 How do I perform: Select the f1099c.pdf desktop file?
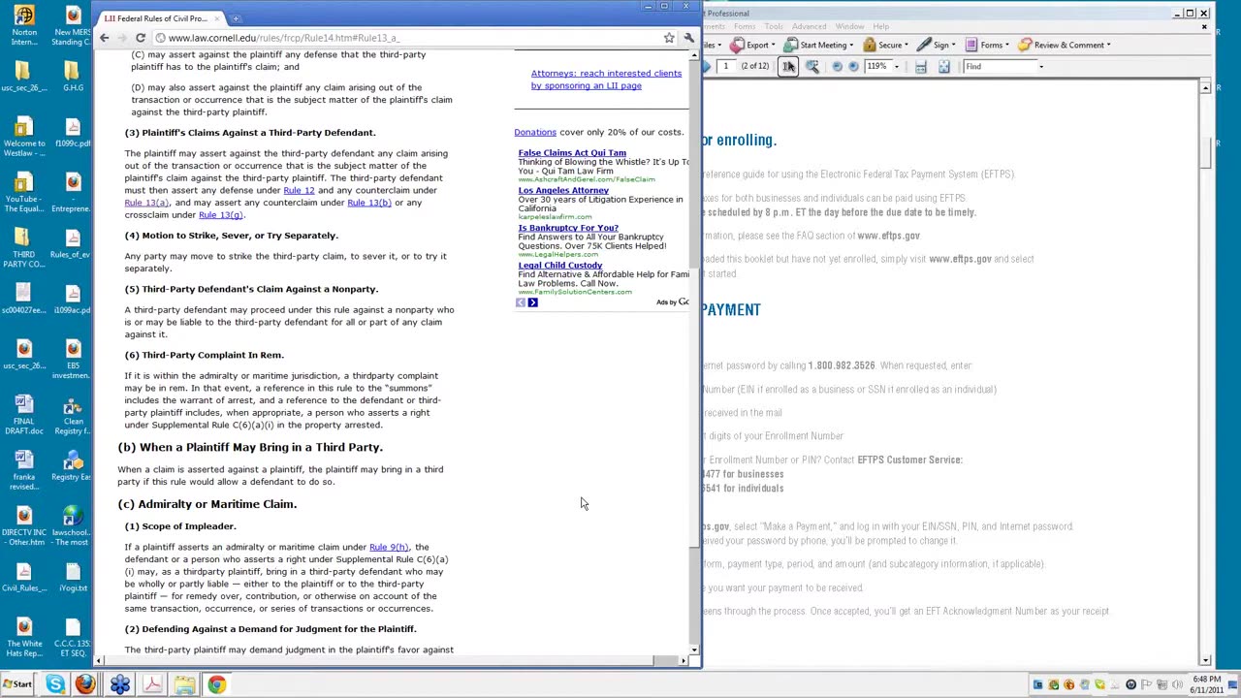(x=73, y=134)
